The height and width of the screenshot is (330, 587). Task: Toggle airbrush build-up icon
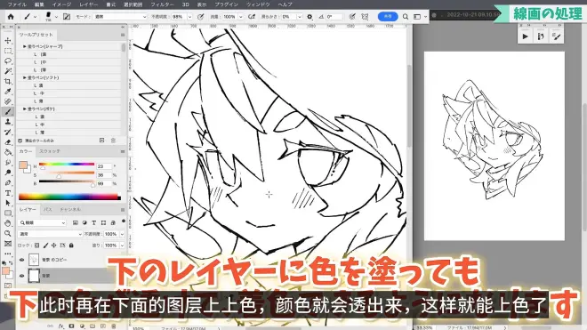point(252,17)
